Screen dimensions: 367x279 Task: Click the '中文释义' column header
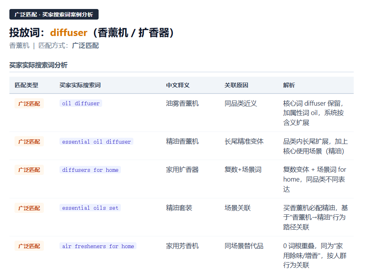pos(178,85)
